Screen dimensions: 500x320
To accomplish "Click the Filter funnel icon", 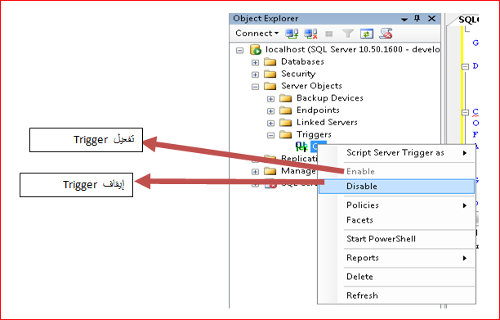I will tap(348, 34).
